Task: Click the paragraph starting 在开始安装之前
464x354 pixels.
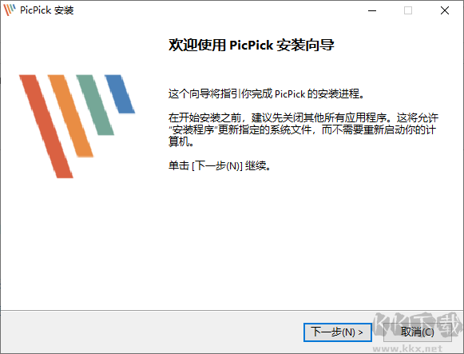Action: (303, 129)
